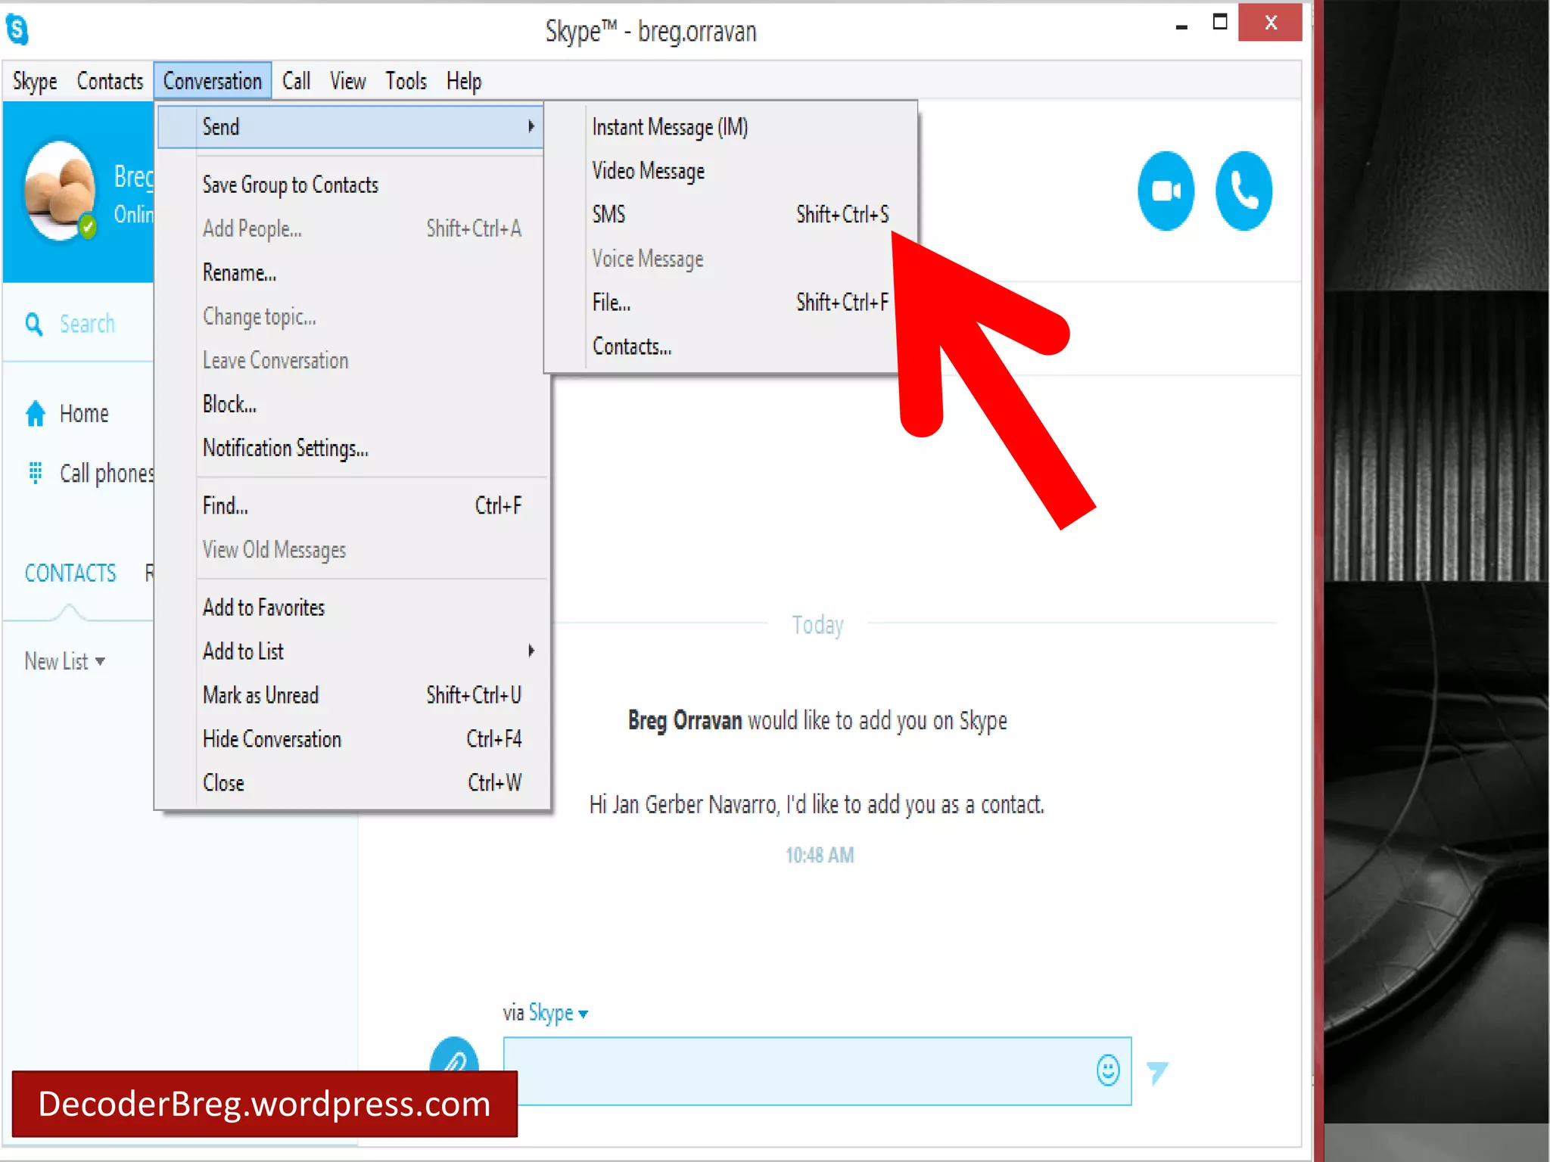
Task: Expand the Send submenu arrow
Action: (x=531, y=126)
